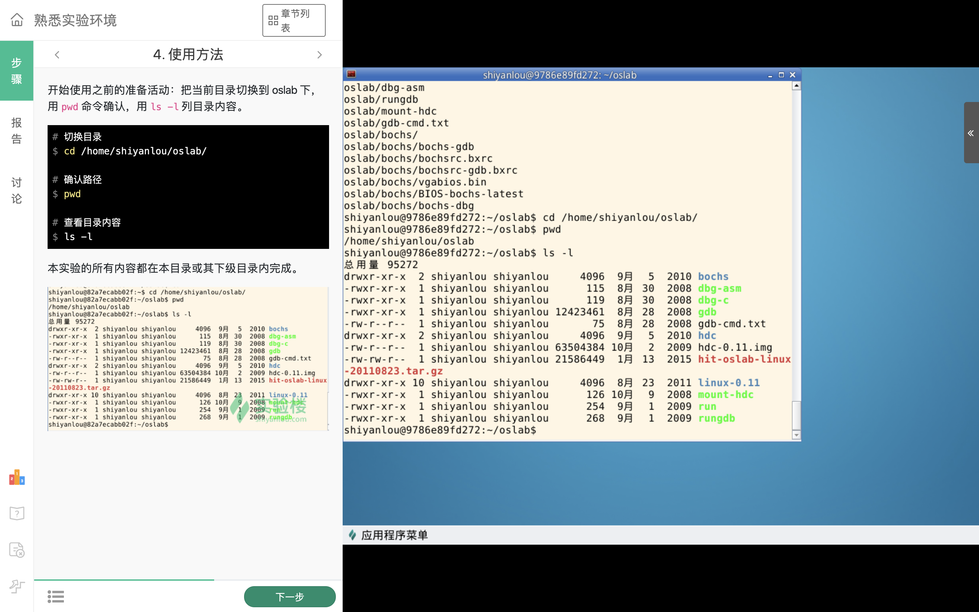Open the 章节列表 chapter list
The width and height of the screenshot is (979, 612).
[294, 20]
